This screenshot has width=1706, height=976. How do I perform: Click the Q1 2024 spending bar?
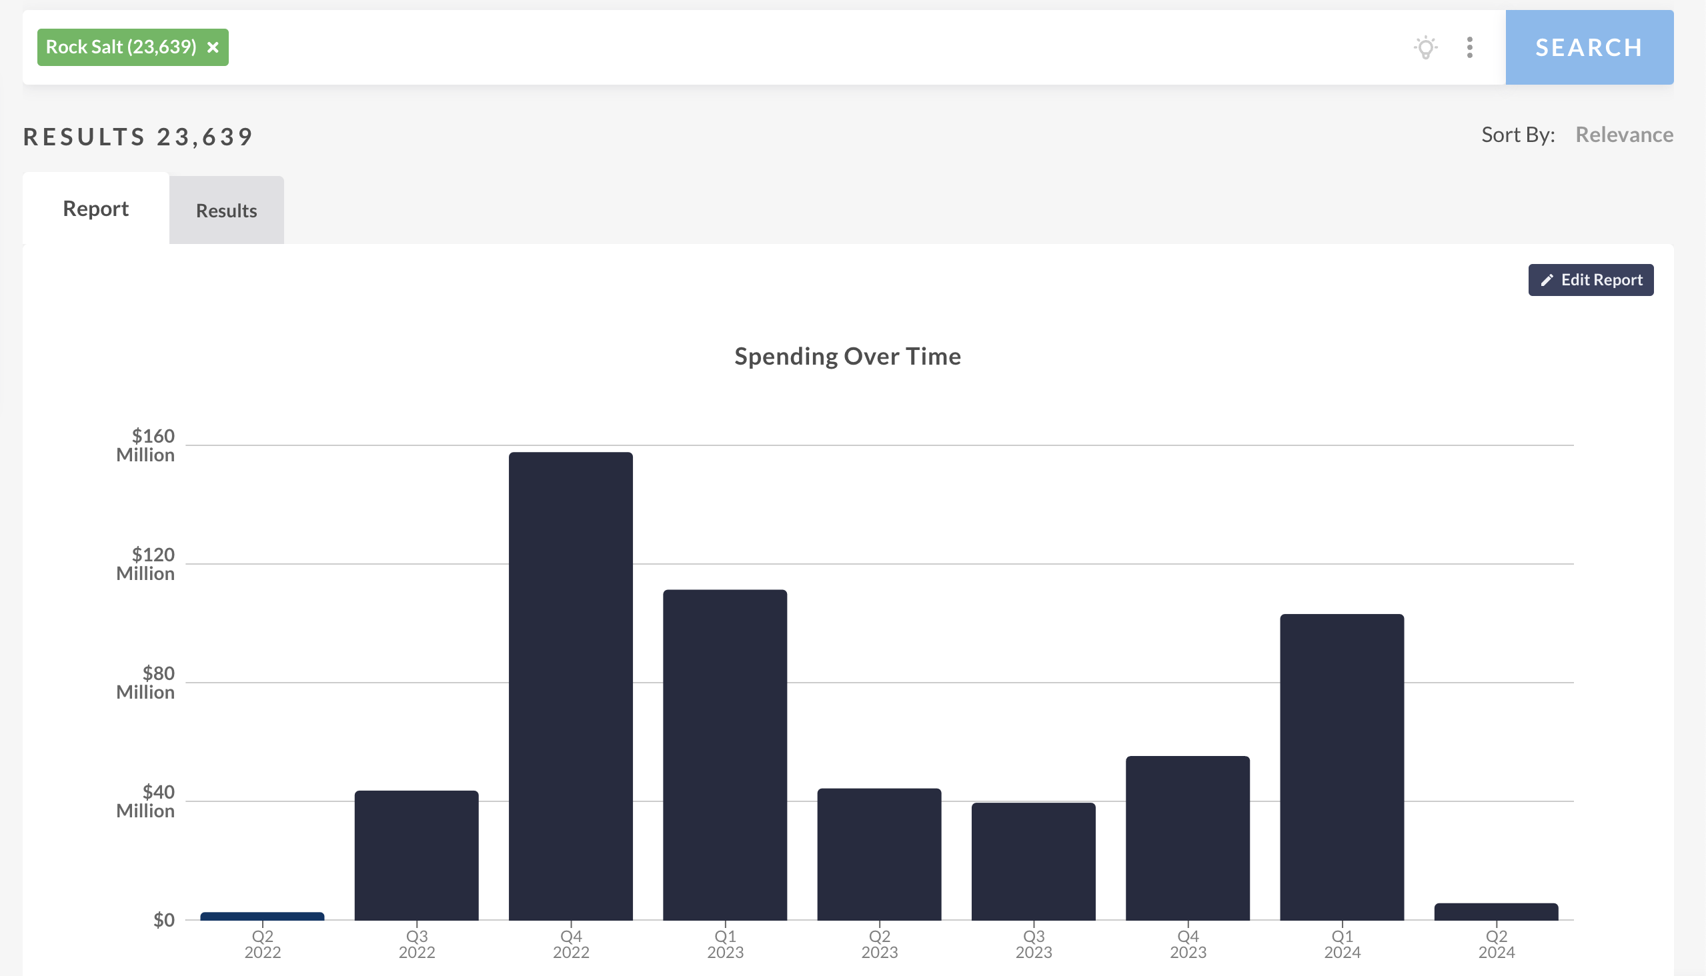click(x=1341, y=766)
